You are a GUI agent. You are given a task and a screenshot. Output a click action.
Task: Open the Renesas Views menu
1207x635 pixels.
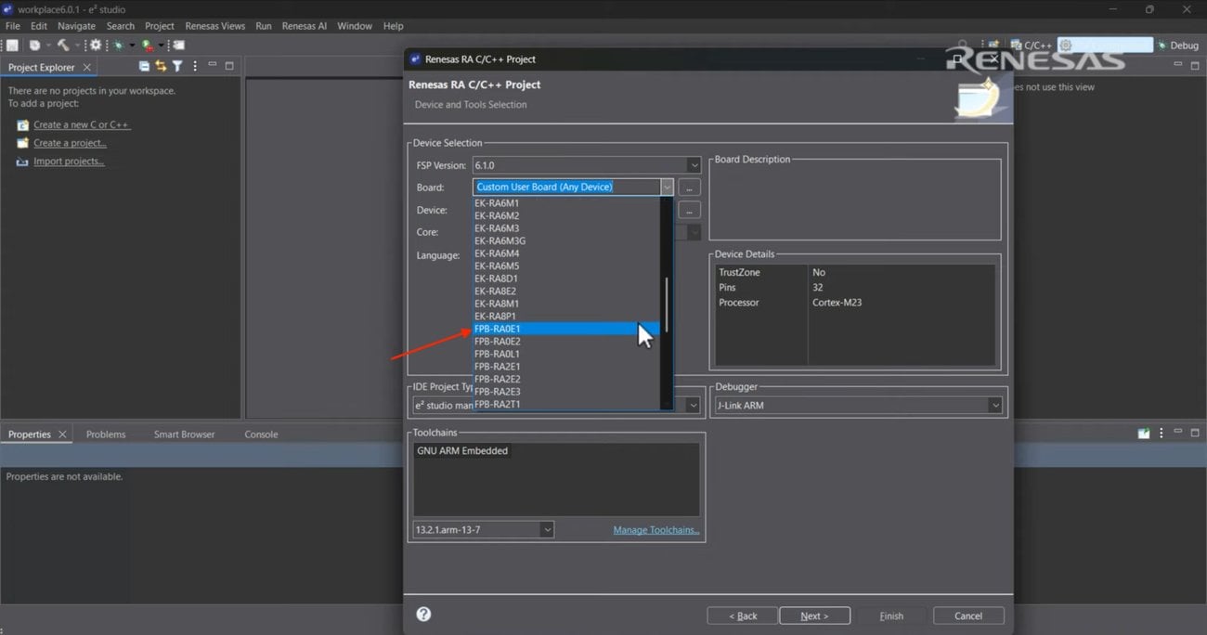click(x=214, y=26)
